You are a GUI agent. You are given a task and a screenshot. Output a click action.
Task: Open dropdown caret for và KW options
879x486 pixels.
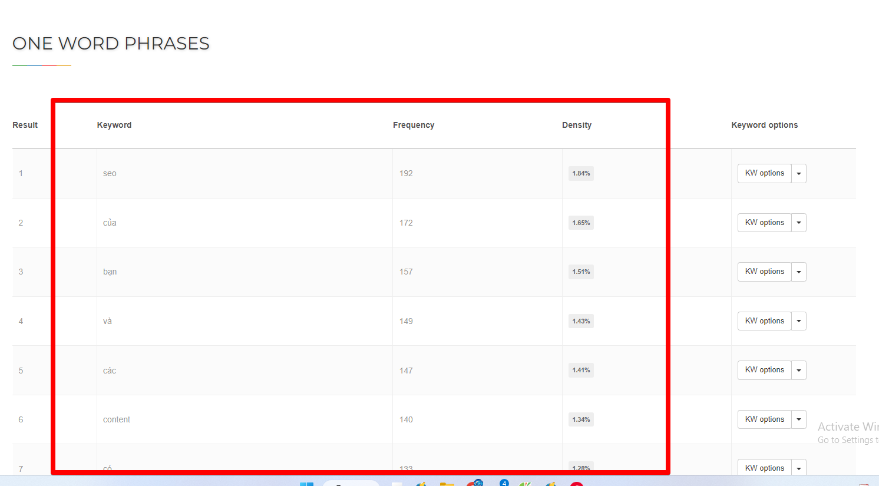pyautogui.click(x=799, y=321)
